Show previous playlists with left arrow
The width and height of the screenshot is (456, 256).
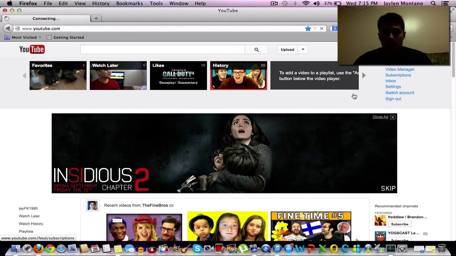(x=24, y=75)
